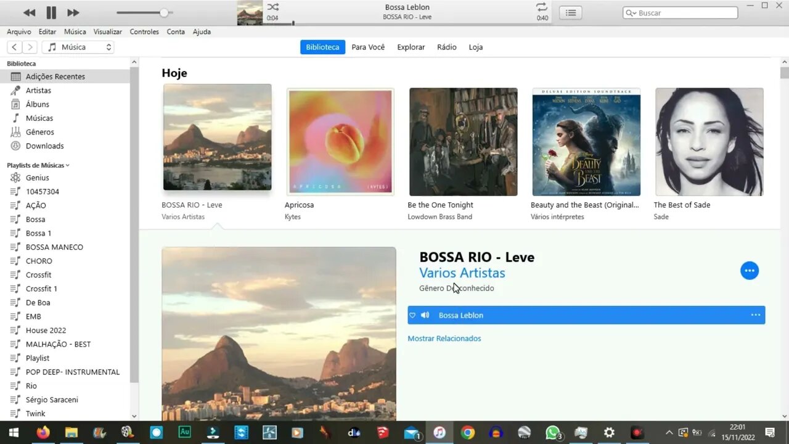This screenshot has height=444, width=789.
Task: Skip to previous track
Action: pyautogui.click(x=29, y=12)
